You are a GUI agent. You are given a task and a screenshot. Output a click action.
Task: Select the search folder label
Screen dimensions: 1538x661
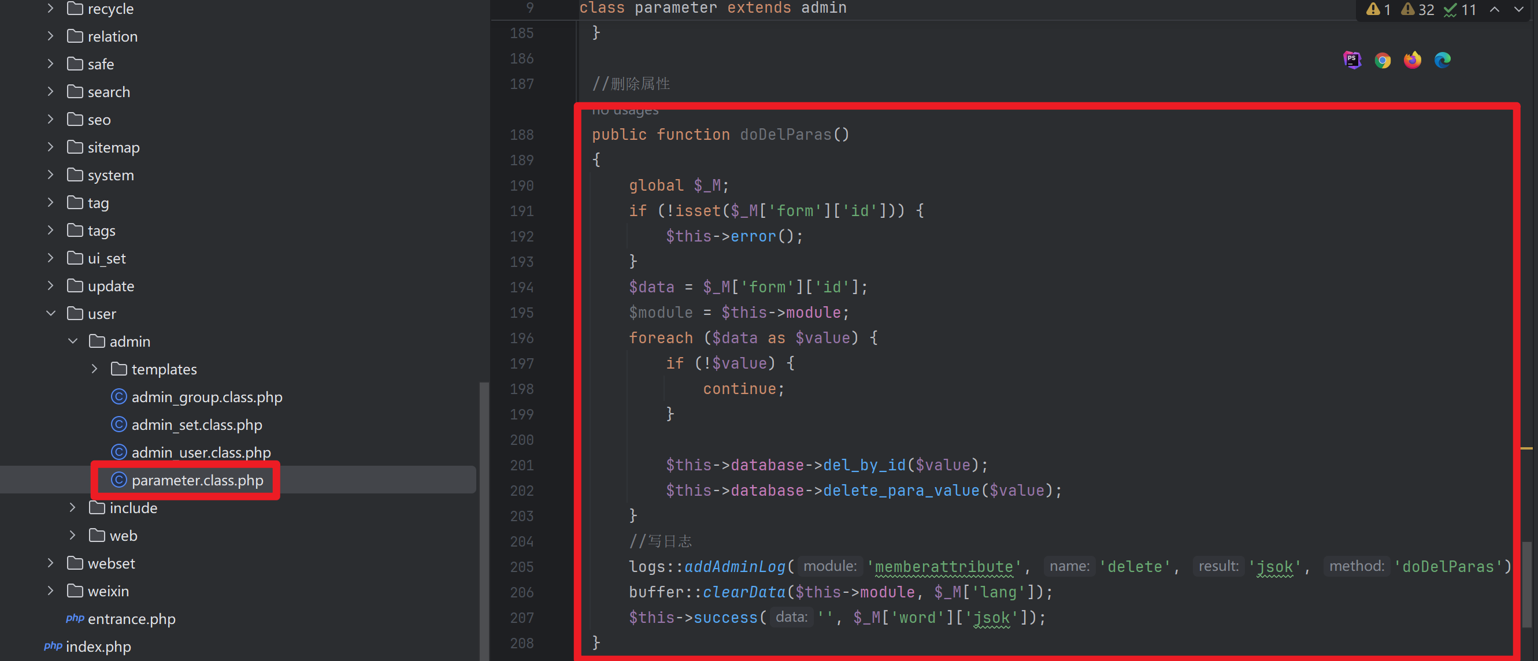click(x=109, y=92)
